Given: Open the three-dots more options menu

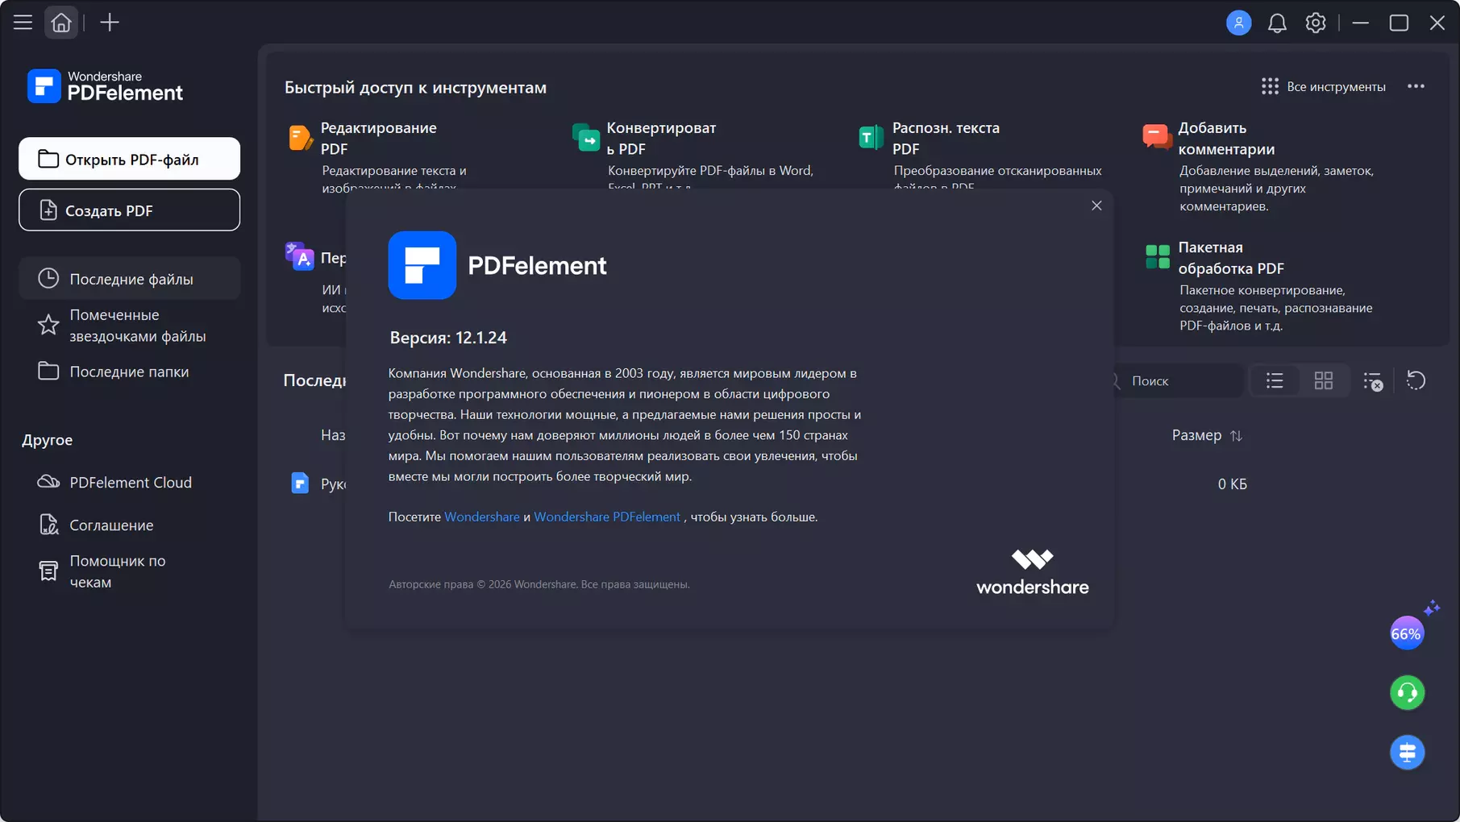Looking at the screenshot, I should [x=1416, y=86].
